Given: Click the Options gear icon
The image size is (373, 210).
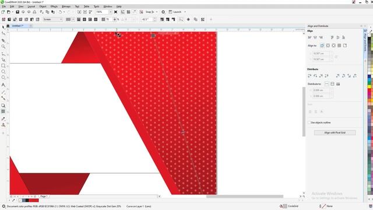Looking at the screenshot, I should click(x=163, y=12).
